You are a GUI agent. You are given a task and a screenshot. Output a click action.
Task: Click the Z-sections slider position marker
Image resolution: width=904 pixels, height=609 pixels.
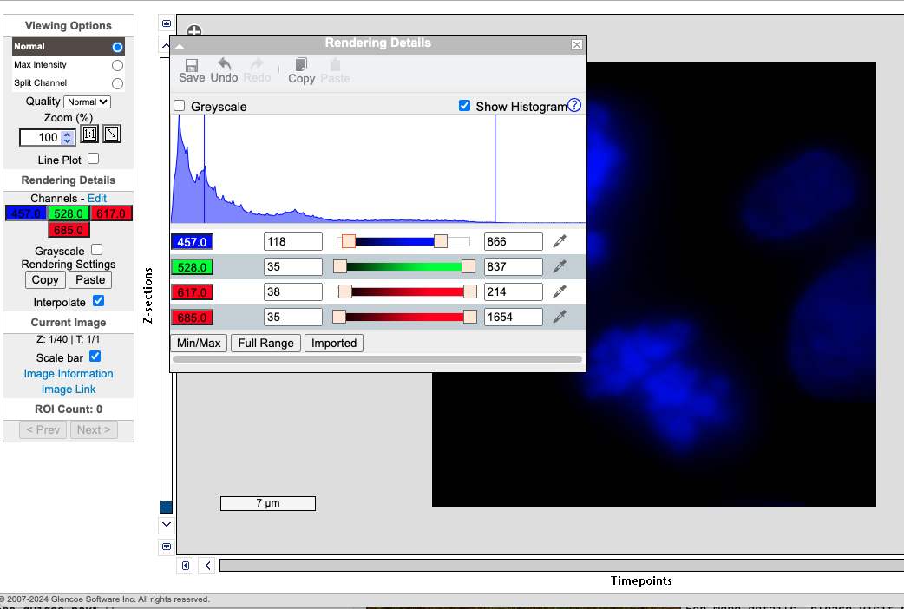coord(166,507)
